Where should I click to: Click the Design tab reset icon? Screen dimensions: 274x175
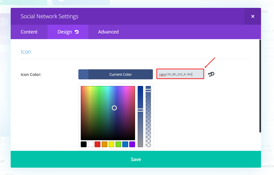[77, 32]
